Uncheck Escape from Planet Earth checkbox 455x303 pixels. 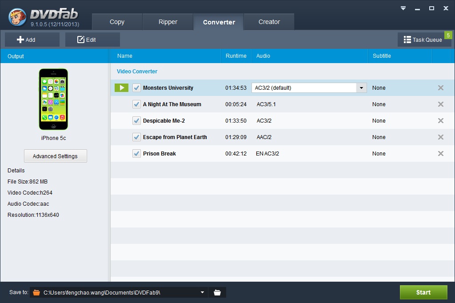(x=136, y=137)
